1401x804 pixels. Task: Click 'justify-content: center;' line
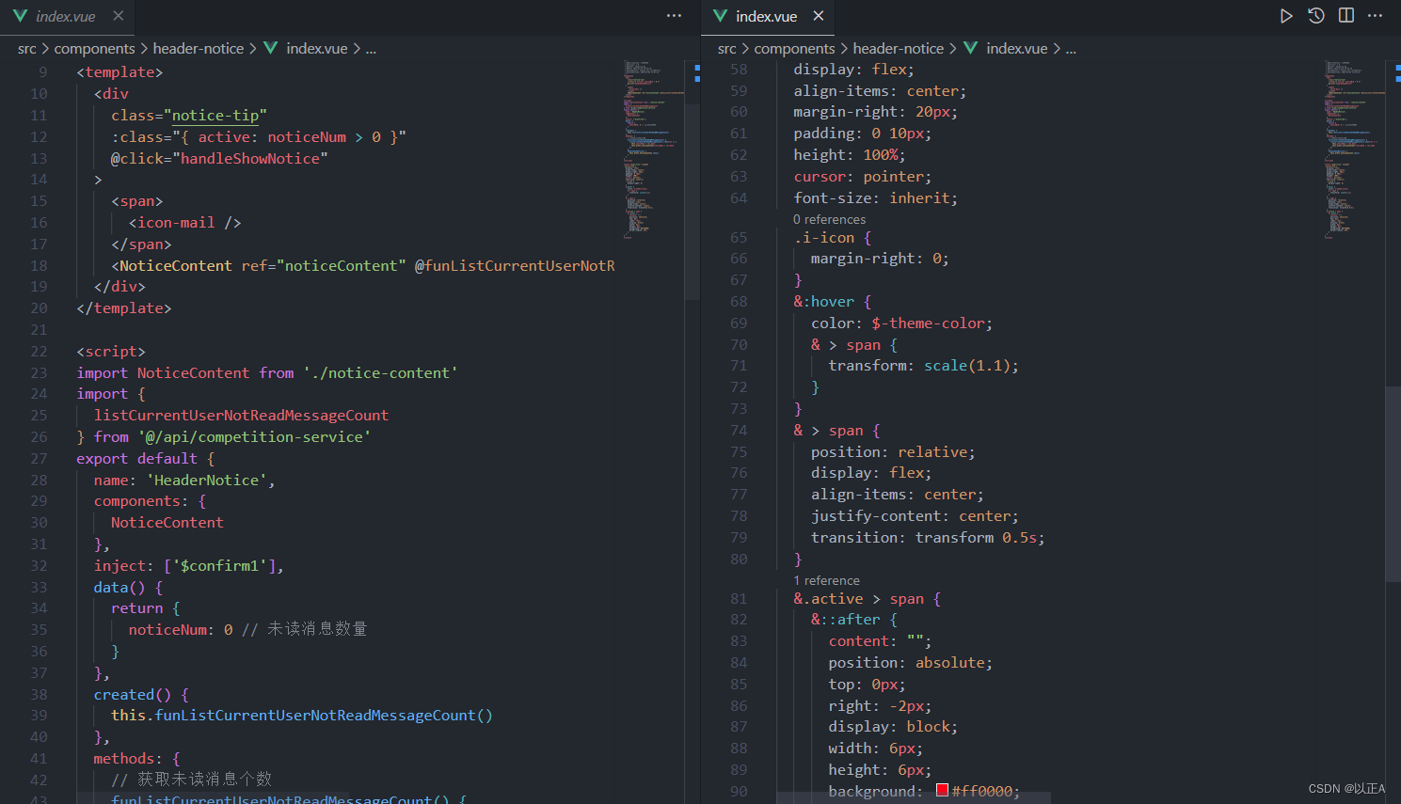[915, 516]
